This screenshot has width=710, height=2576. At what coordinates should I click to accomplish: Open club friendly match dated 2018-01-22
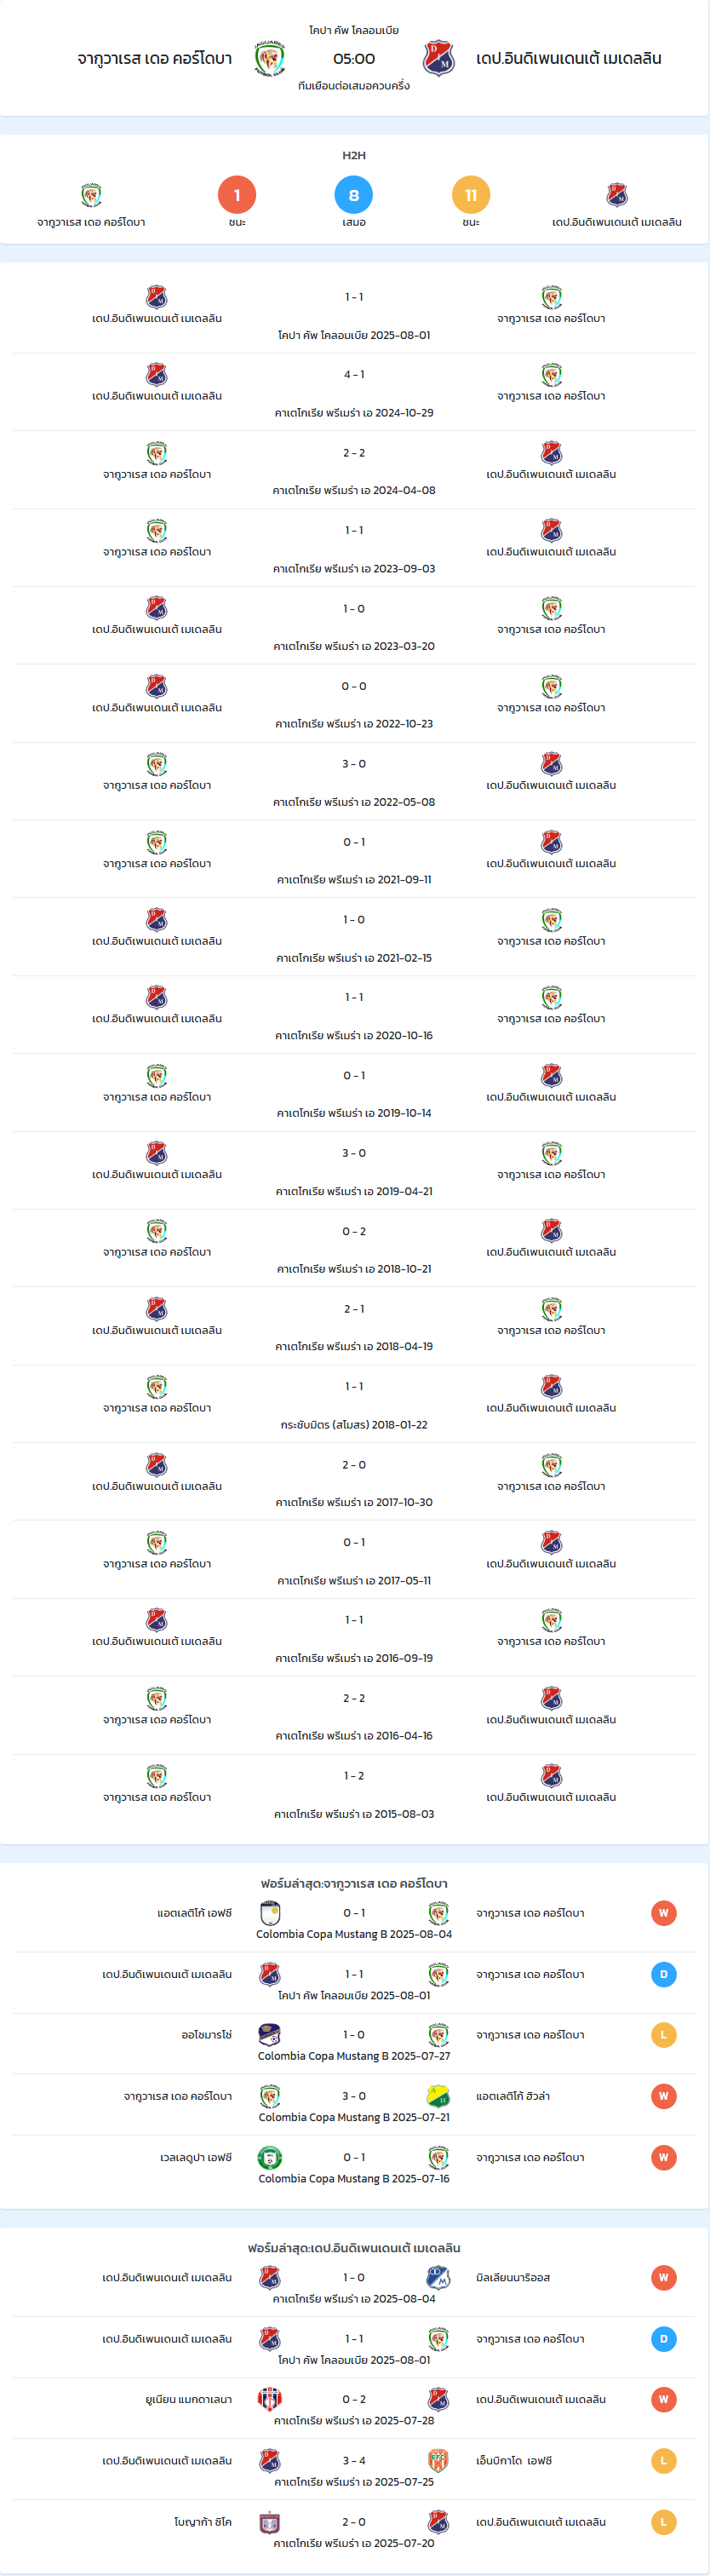click(x=354, y=1405)
